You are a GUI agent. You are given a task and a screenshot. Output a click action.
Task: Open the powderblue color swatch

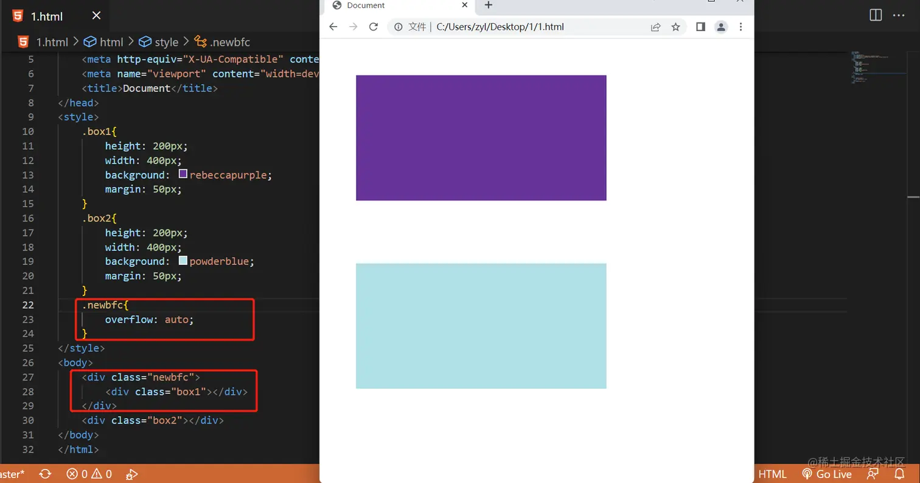(183, 261)
